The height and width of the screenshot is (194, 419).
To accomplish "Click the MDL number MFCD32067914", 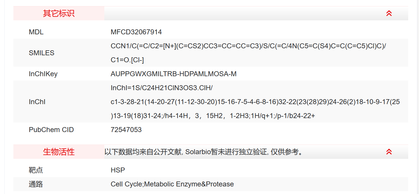I will [x=136, y=32].
